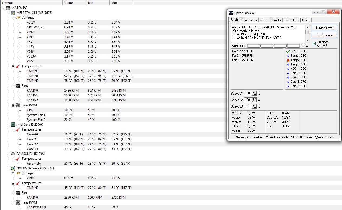Click the Minimalizovat button in SpeedFan
This screenshot has height=210, width=342.
point(324,28)
